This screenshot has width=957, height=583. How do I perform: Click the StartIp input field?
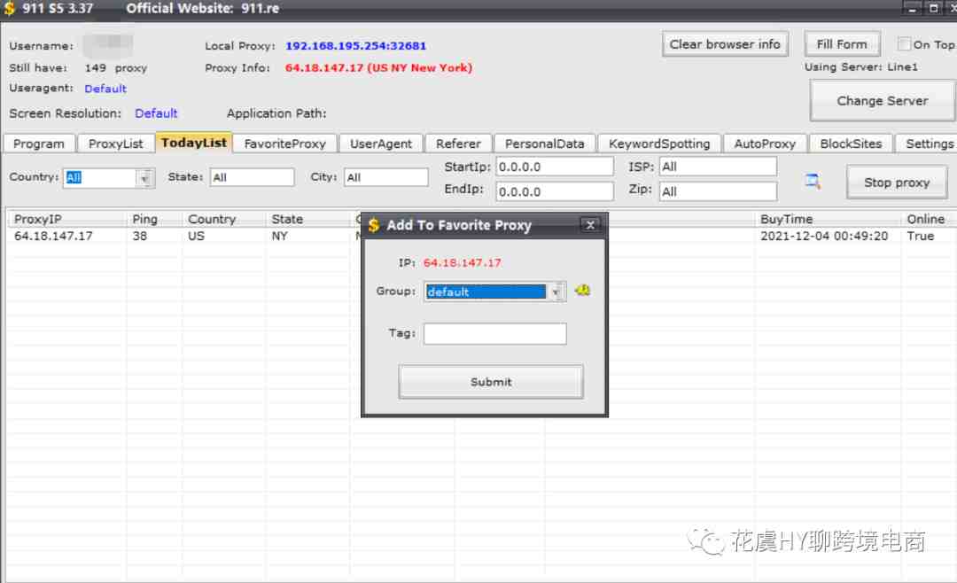click(x=554, y=167)
